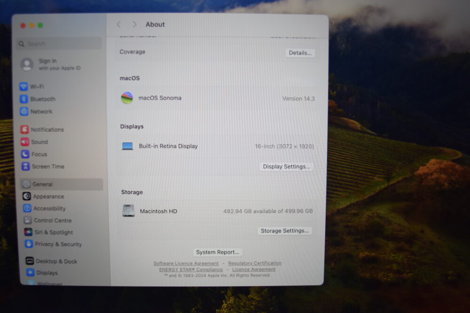Click the Focus moon icon
The image size is (470, 313).
(25, 154)
